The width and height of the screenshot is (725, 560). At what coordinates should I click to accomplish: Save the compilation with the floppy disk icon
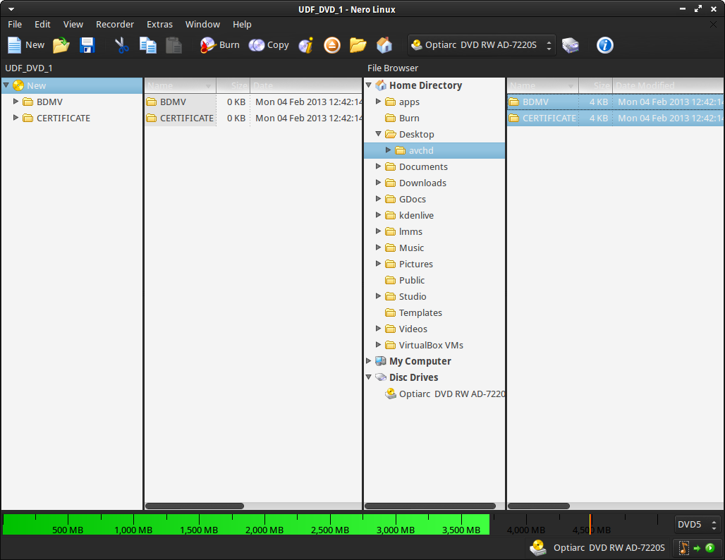tap(87, 45)
